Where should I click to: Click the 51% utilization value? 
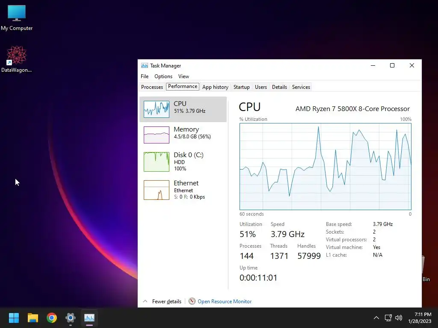click(248, 234)
